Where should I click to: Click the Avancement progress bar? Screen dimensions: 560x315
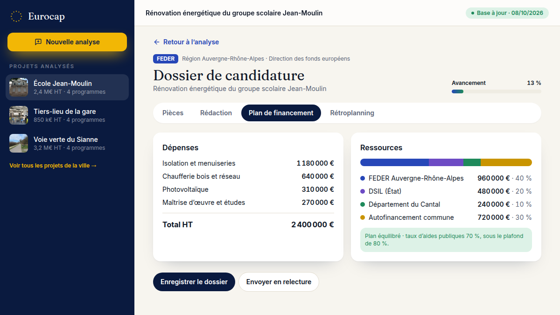tap(497, 91)
